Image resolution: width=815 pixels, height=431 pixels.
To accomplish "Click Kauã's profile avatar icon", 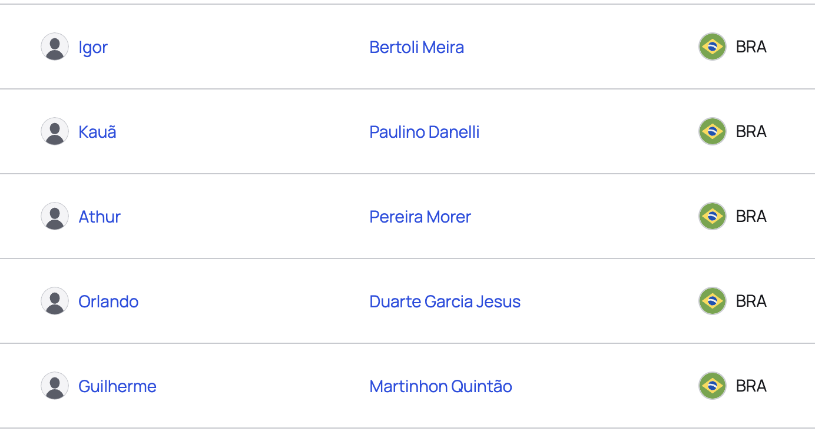I will click(55, 131).
